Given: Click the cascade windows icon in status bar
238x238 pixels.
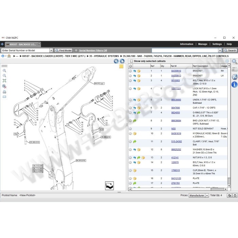Looking at the screenshot, I should pyautogui.click(x=230, y=195).
